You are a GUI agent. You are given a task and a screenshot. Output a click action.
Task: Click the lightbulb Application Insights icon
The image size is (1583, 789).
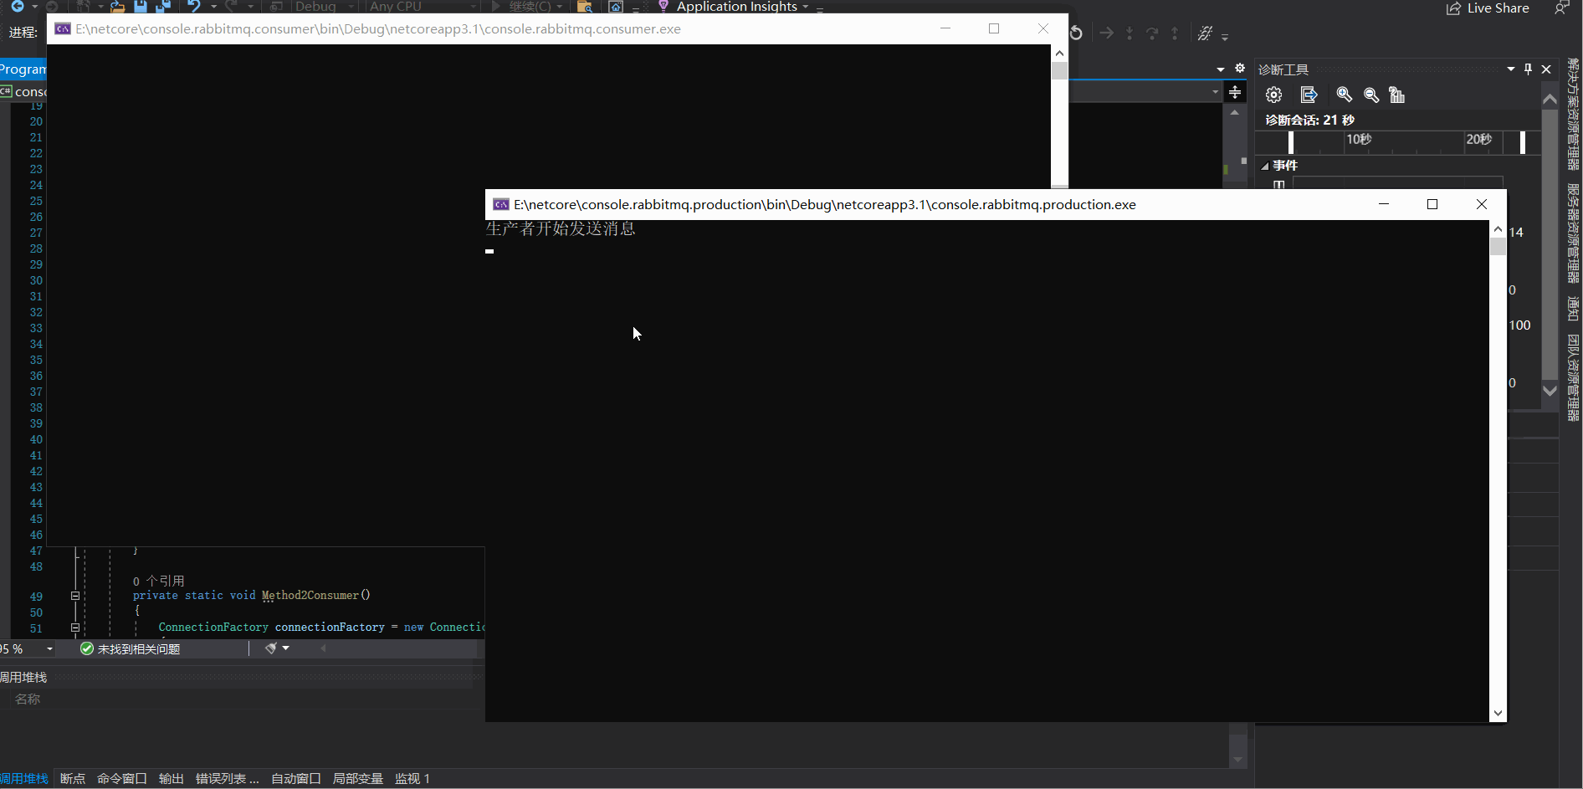[x=663, y=7]
